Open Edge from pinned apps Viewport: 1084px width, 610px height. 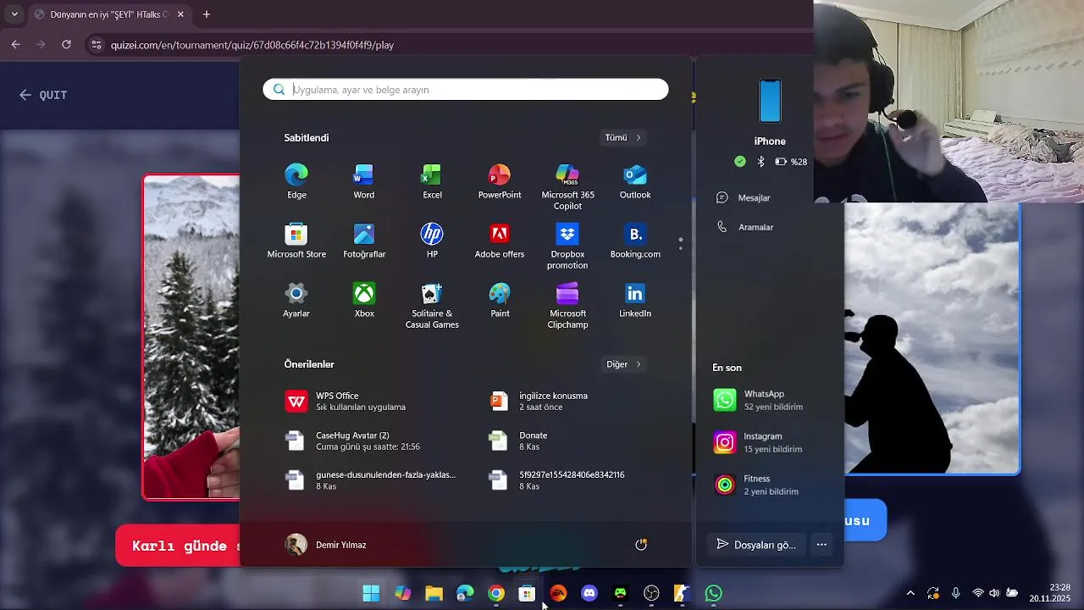pyautogui.click(x=296, y=182)
